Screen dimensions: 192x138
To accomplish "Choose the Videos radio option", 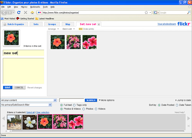I will point(96,109).
